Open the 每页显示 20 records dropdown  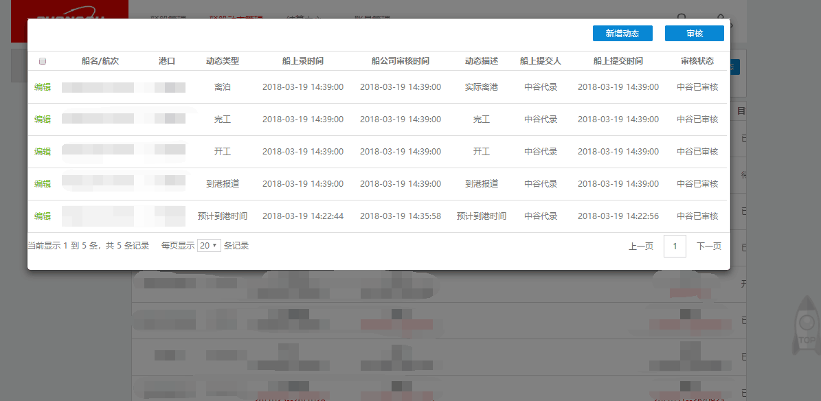pos(209,246)
